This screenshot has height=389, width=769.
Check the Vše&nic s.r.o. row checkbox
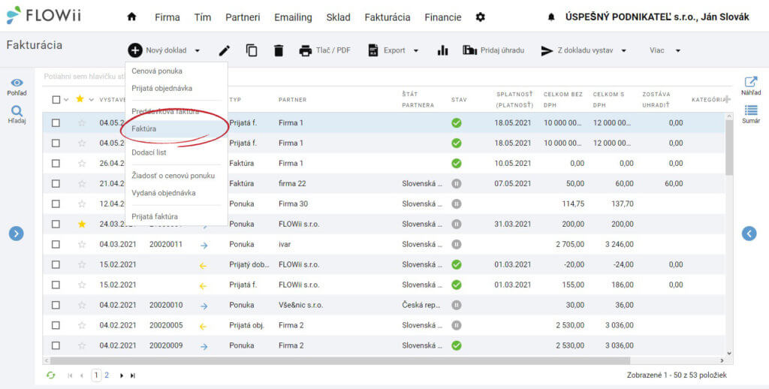pos(56,305)
